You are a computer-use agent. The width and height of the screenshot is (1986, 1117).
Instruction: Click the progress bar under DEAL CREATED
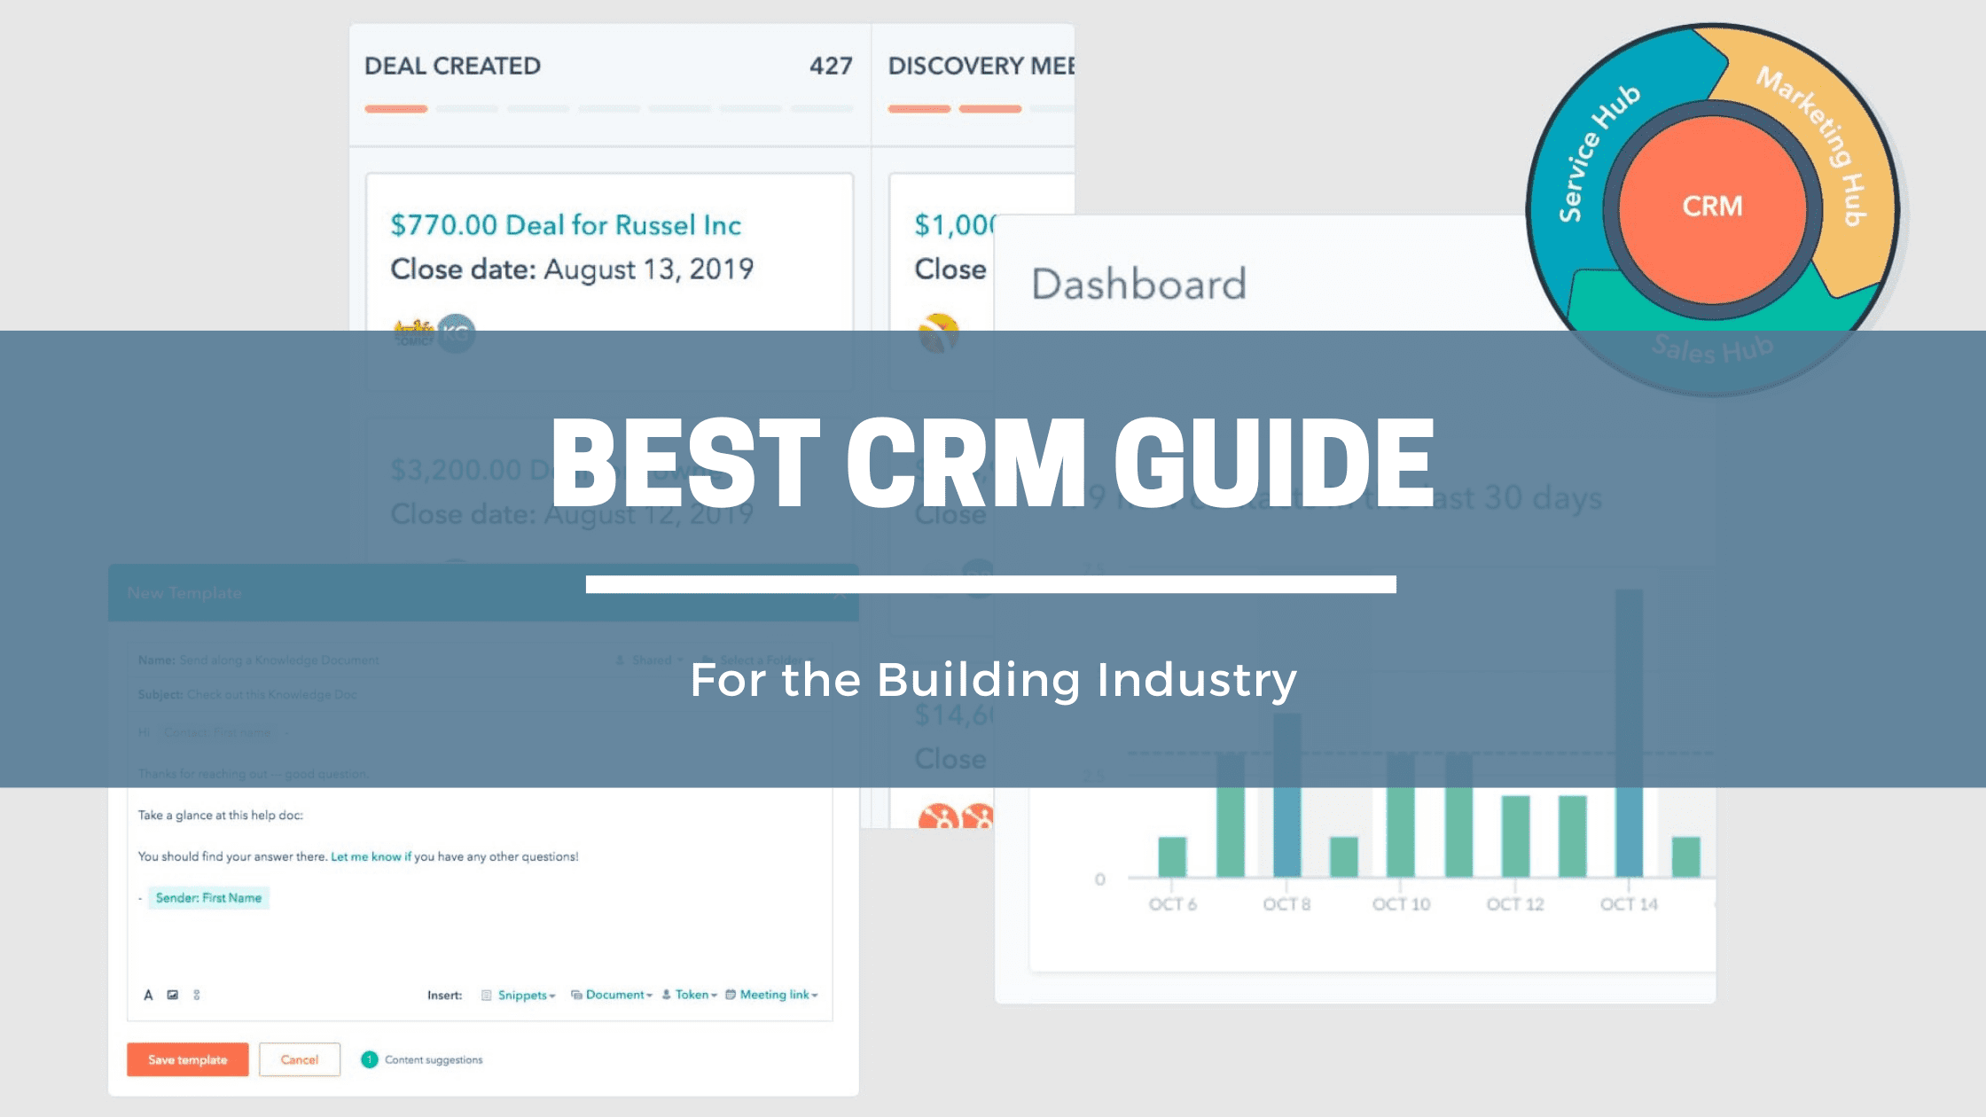[395, 108]
